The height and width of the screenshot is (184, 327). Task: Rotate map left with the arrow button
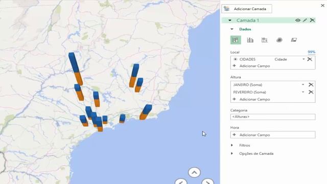[x=181, y=181]
